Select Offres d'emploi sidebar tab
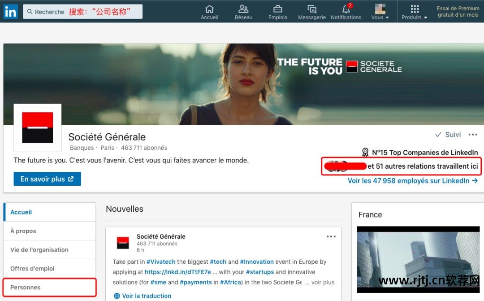 50,269
